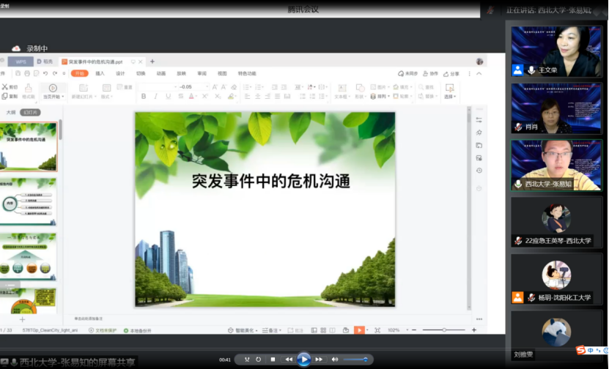The width and height of the screenshot is (609, 369).
Task: Click the 分享 share button
Action: pos(452,74)
